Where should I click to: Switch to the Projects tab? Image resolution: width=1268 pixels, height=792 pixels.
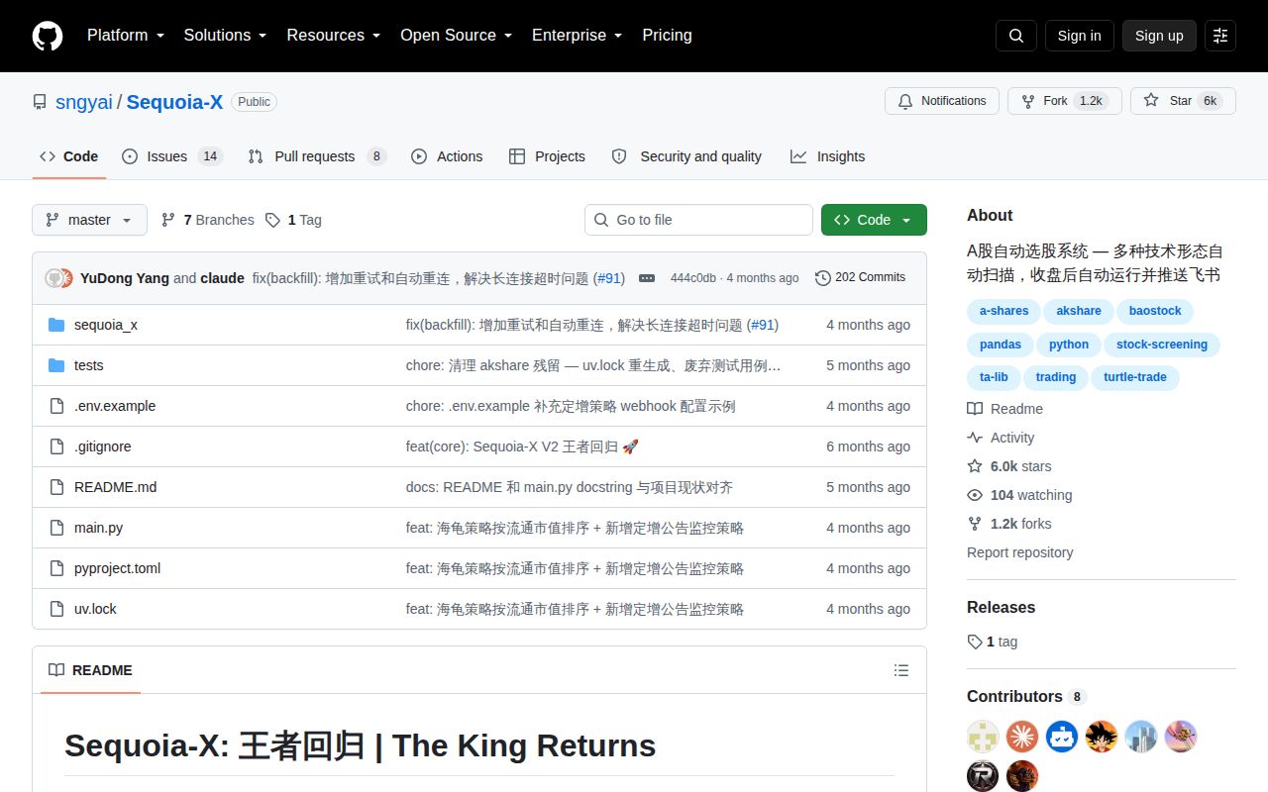coord(547,156)
